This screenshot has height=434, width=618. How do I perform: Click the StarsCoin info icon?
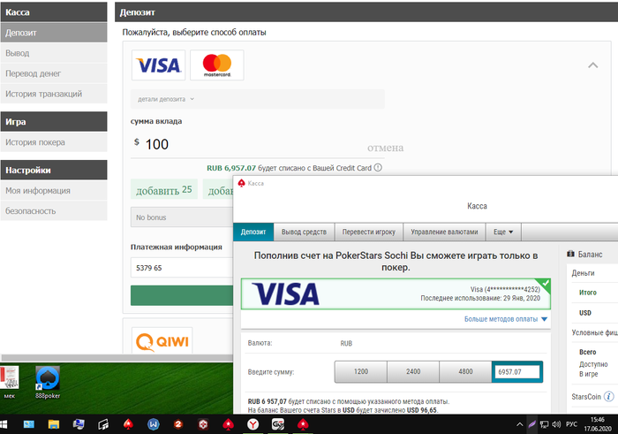[608, 396]
